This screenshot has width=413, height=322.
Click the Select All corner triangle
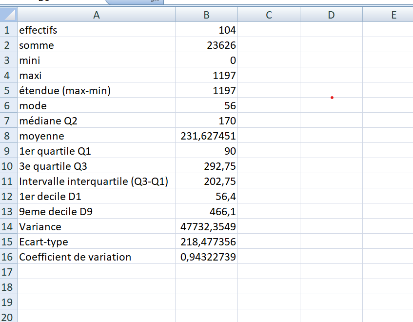8,15
